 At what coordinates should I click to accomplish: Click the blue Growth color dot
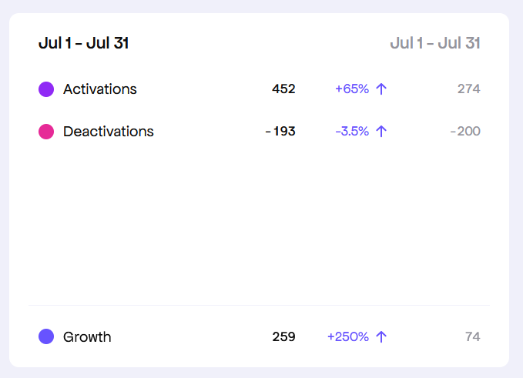coord(46,336)
